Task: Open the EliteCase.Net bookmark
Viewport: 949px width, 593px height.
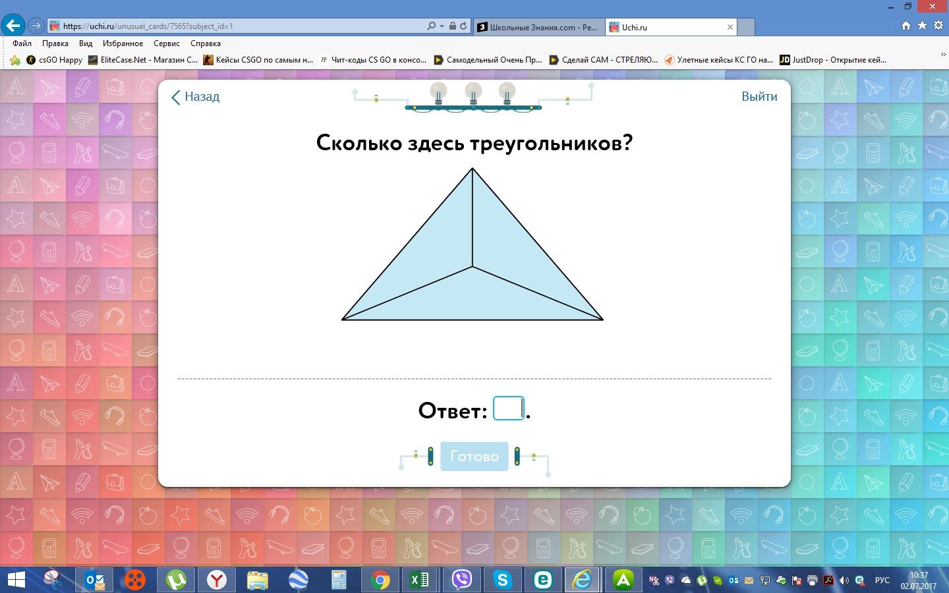Action: (x=143, y=60)
